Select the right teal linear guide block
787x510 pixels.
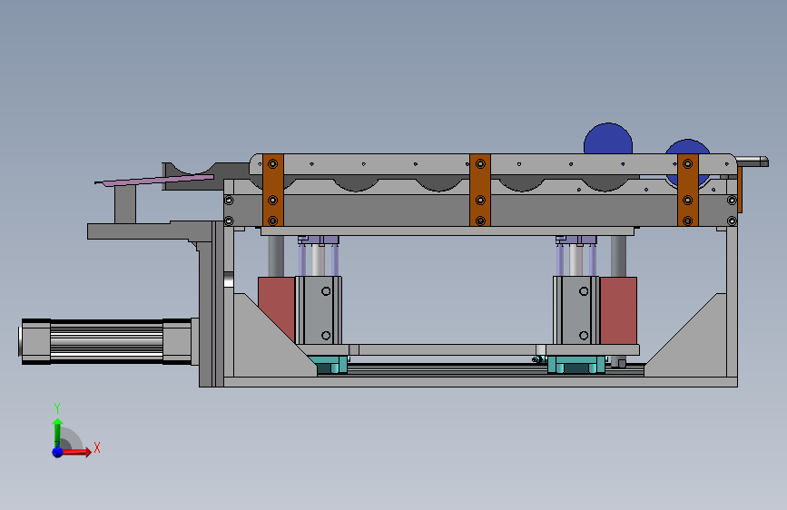click(576, 365)
